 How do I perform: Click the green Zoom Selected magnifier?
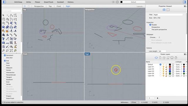pyautogui.click(x=15, y=50)
